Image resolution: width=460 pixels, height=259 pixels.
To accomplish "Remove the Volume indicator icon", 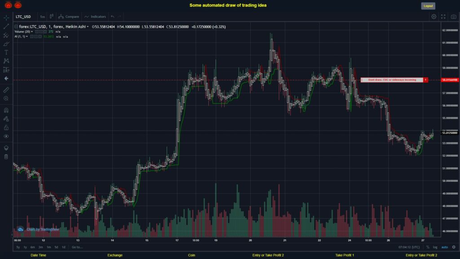I will (45, 31).
